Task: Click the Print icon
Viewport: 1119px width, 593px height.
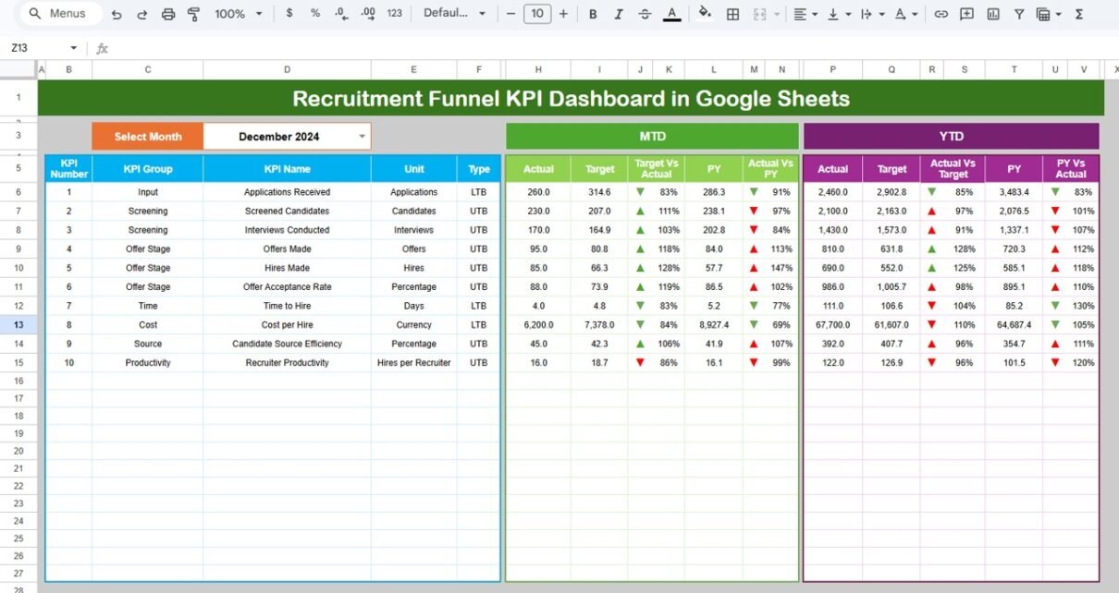Action: (168, 14)
